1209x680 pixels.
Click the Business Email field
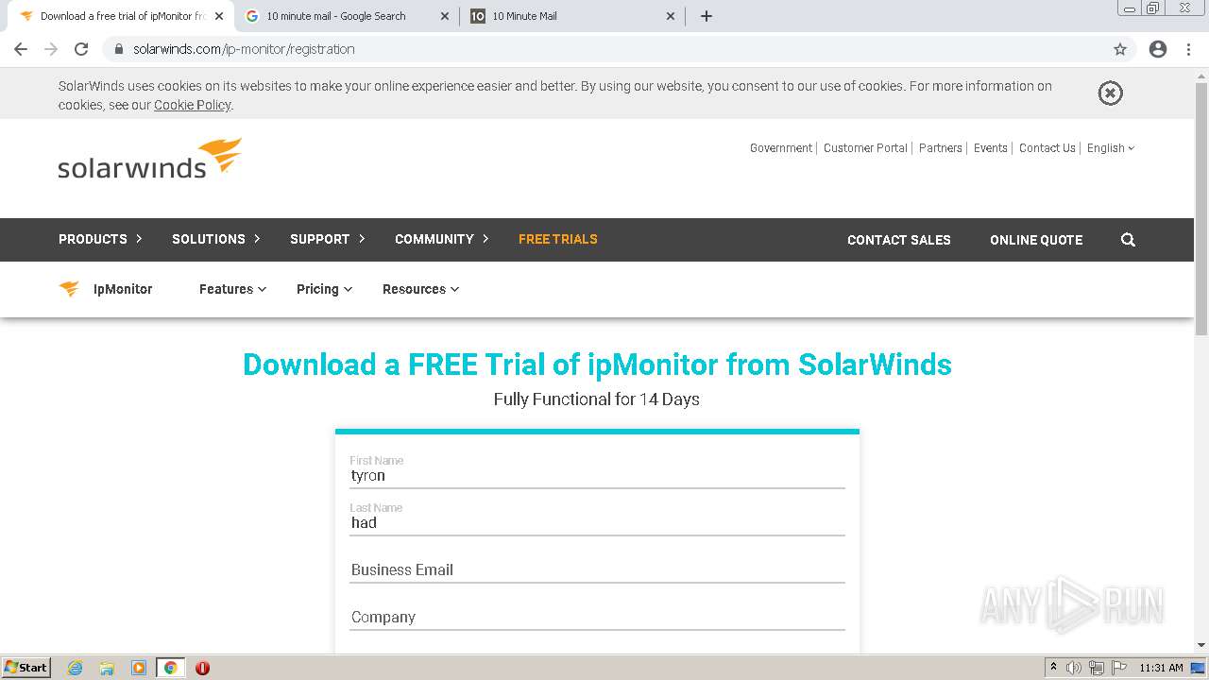pos(597,569)
